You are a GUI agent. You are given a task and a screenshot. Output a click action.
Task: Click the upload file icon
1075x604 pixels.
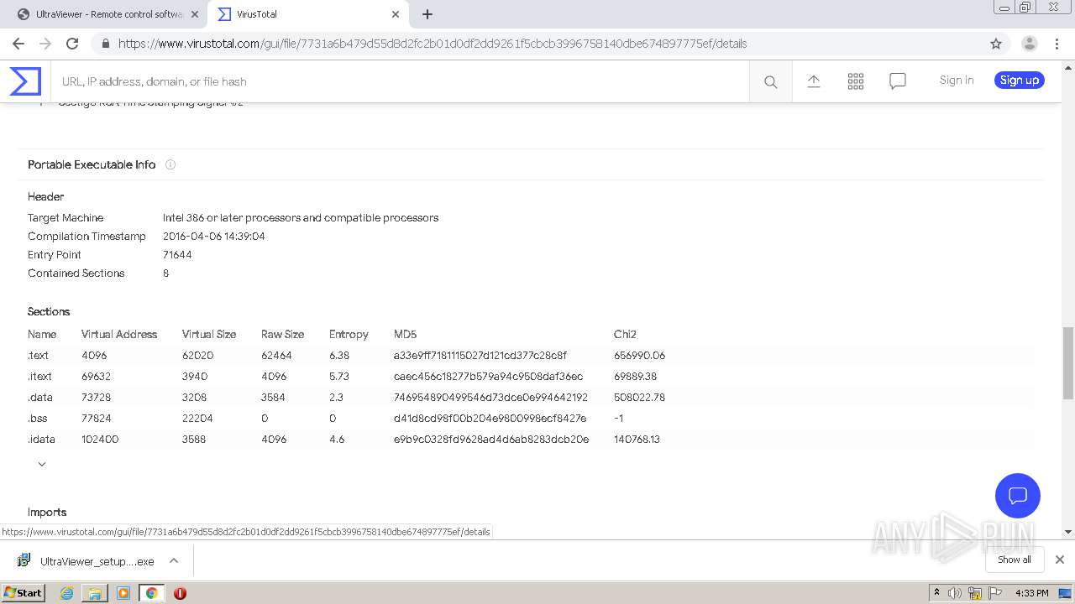tap(814, 81)
